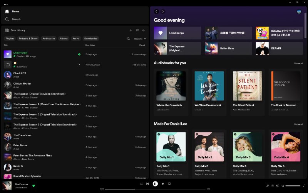The width and height of the screenshot is (308, 193).
Task: Open the three-dots app menu
Action: pyautogui.click(x=5, y=4)
